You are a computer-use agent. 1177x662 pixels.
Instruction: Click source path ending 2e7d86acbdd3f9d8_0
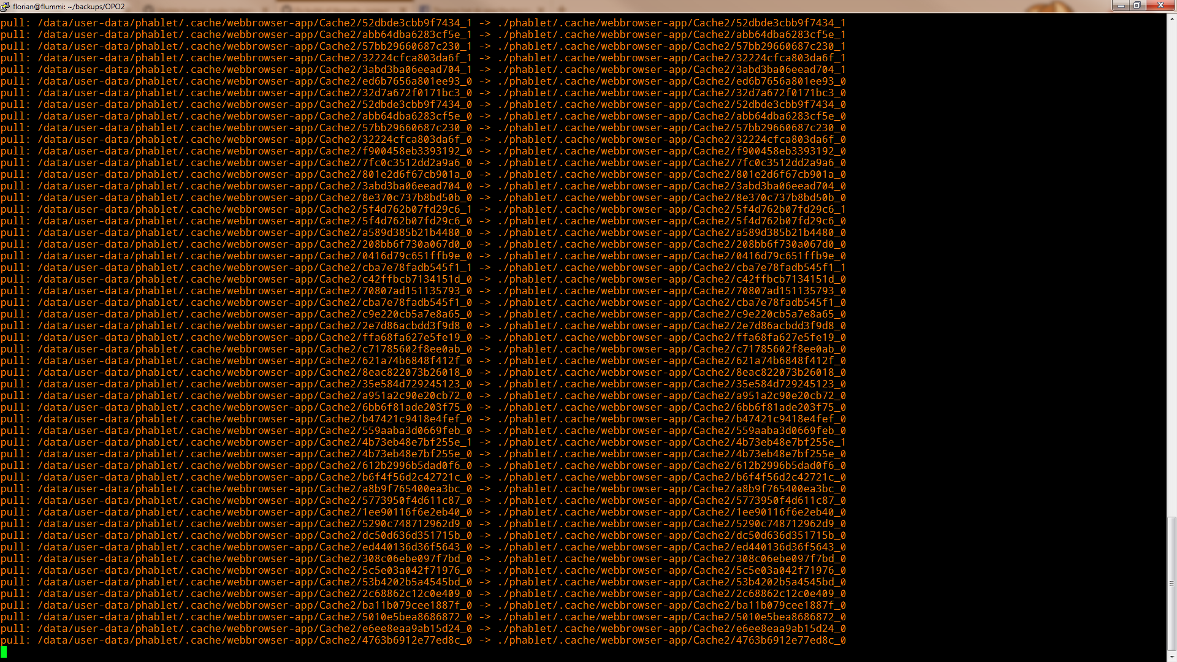255,325
